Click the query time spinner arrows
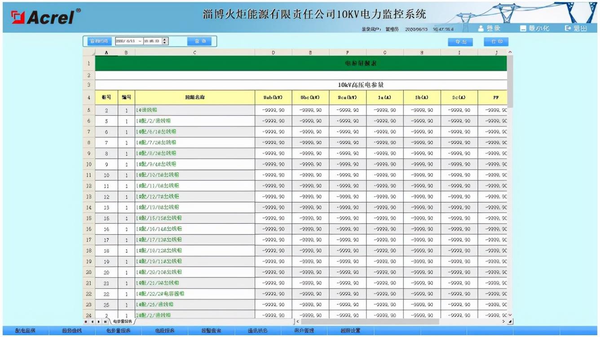Image resolution: width=600 pixels, height=337 pixels. (165, 41)
